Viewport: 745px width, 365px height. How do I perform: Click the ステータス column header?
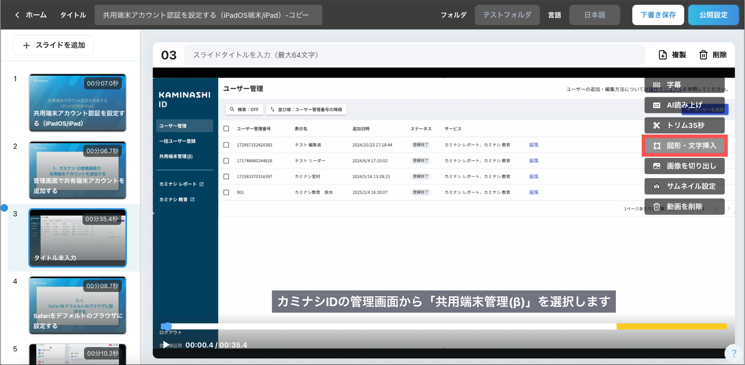point(421,129)
